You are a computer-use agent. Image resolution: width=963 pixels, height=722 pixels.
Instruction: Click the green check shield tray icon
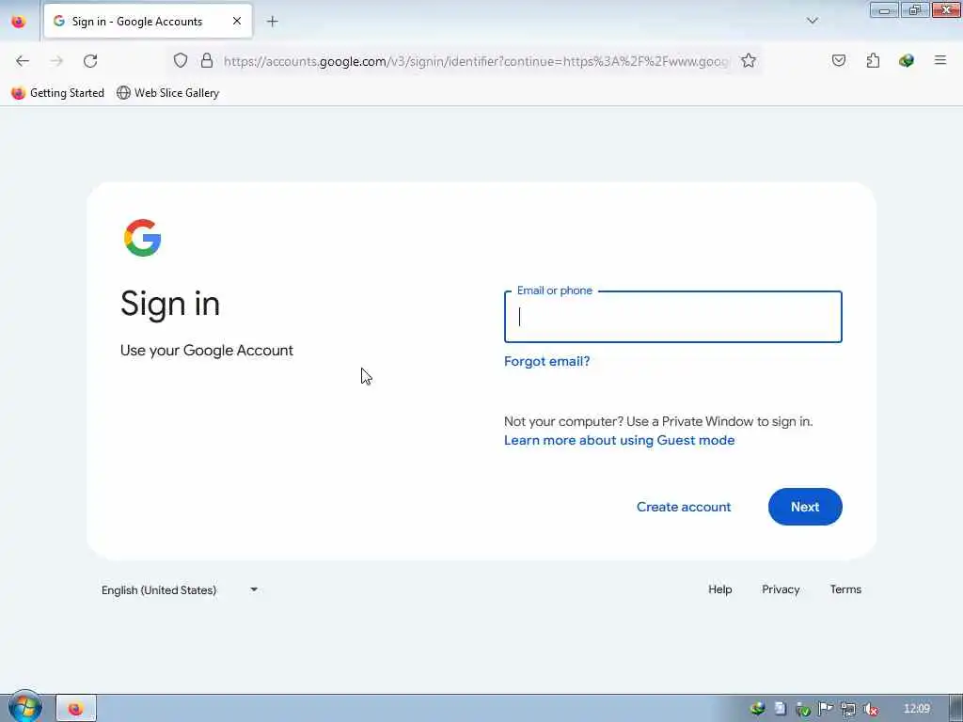803,709
